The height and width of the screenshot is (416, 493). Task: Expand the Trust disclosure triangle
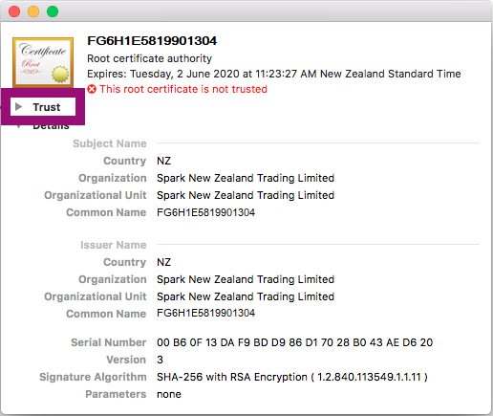pyautogui.click(x=19, y=106)
